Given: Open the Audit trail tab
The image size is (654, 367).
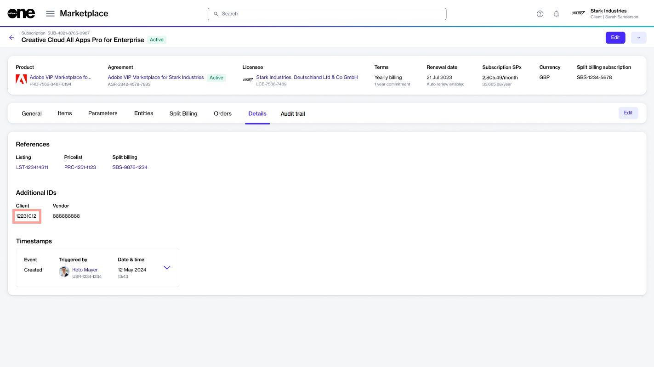Looking at the screenshot, I should (293, 113).
